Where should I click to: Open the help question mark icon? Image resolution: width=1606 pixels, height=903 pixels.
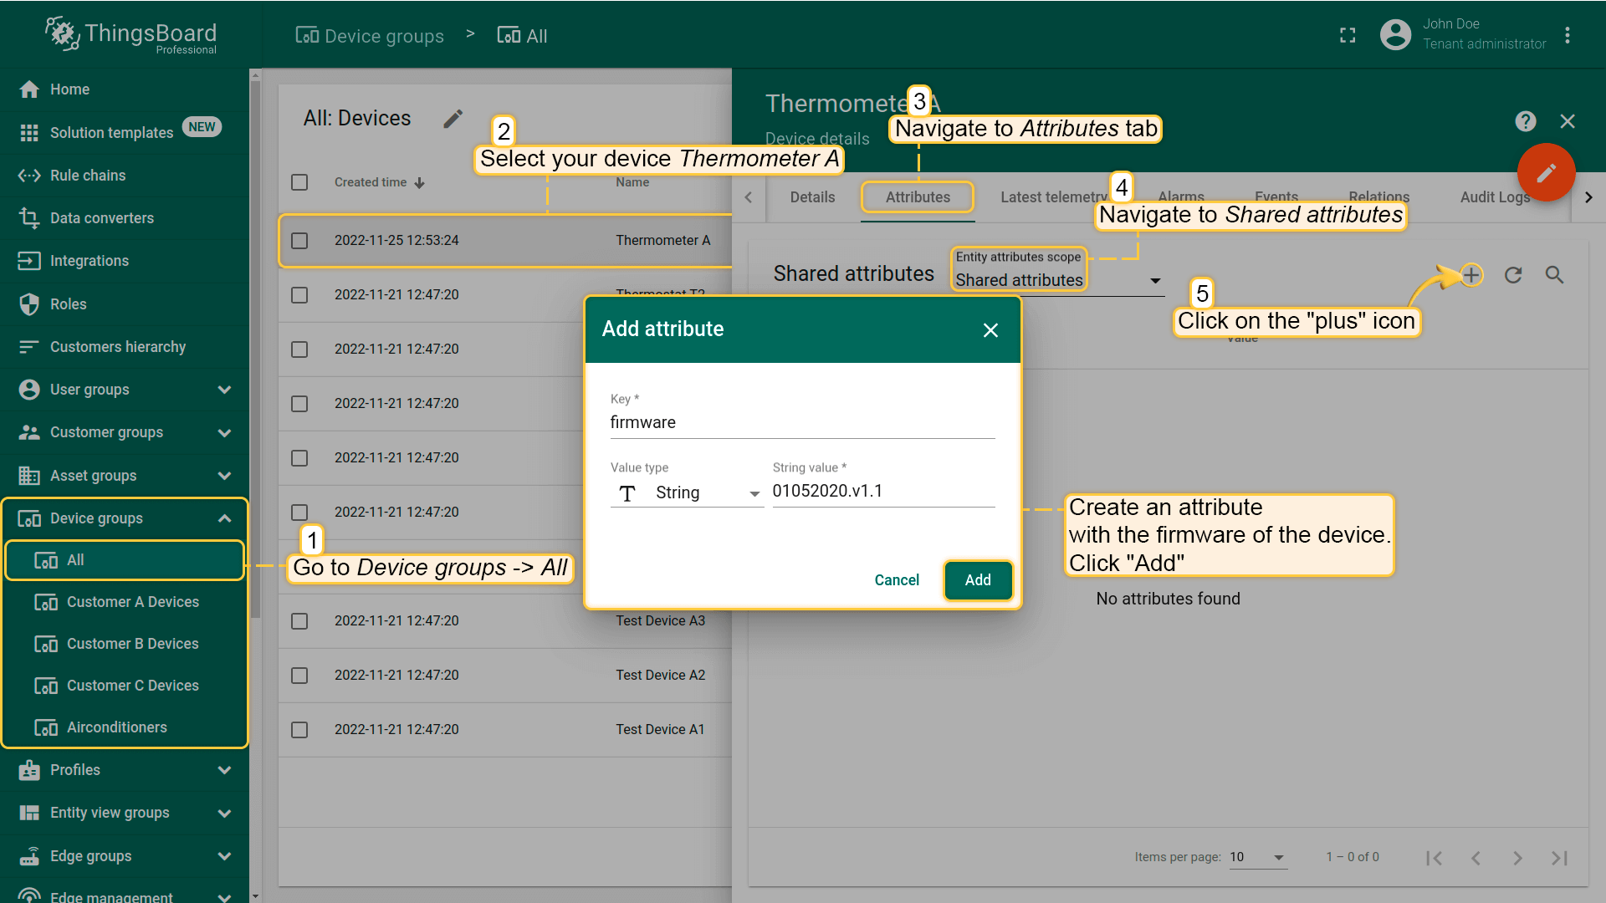click(x=1526, y=122)
